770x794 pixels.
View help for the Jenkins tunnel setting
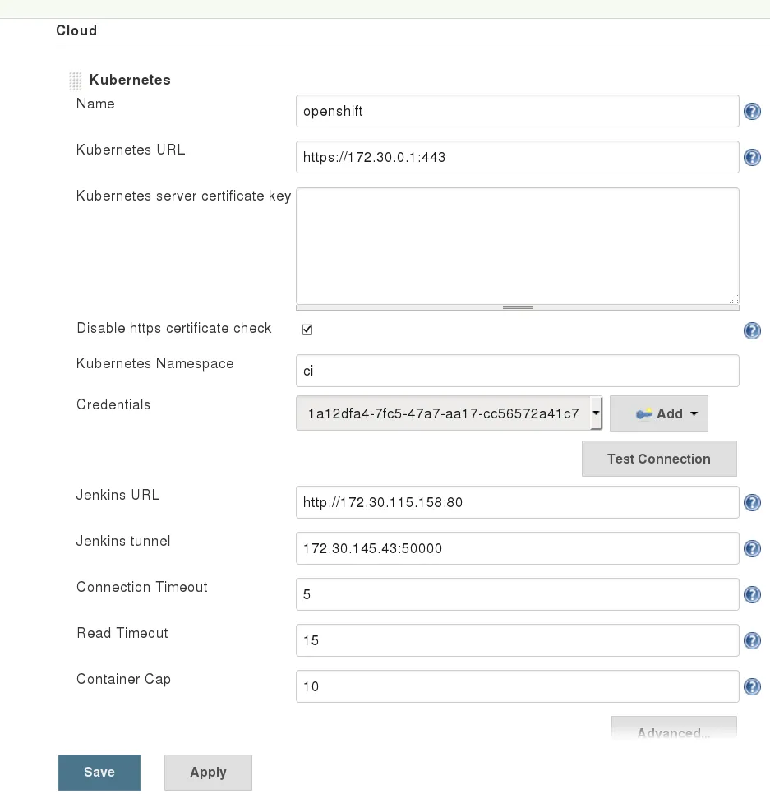752,548
